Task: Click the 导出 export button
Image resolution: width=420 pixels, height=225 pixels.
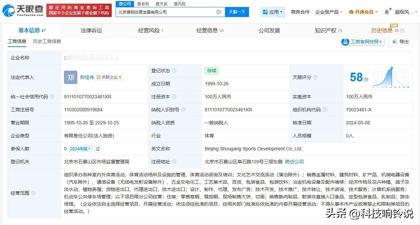Action: coord(400,42)
